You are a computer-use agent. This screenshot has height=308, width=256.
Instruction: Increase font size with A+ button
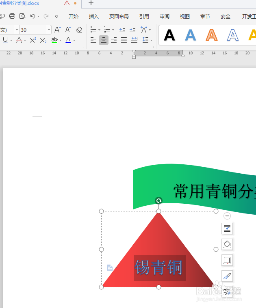(x=58, y=30)
